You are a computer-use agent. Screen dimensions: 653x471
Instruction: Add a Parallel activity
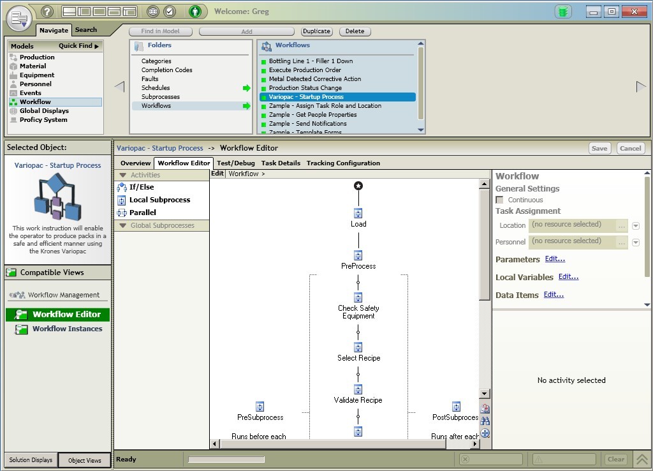click(142, 213)
